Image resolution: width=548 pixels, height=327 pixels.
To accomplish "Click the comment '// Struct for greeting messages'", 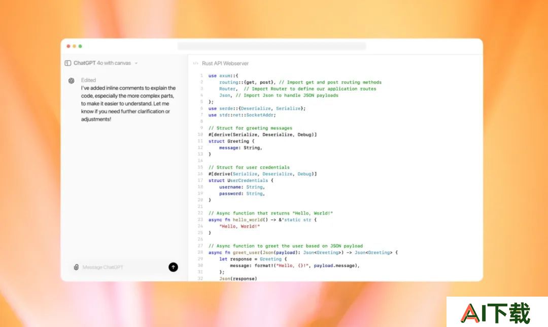I will coord(250,128).
